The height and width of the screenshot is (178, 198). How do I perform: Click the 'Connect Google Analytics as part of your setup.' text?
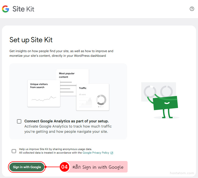[x=67, y=121]
